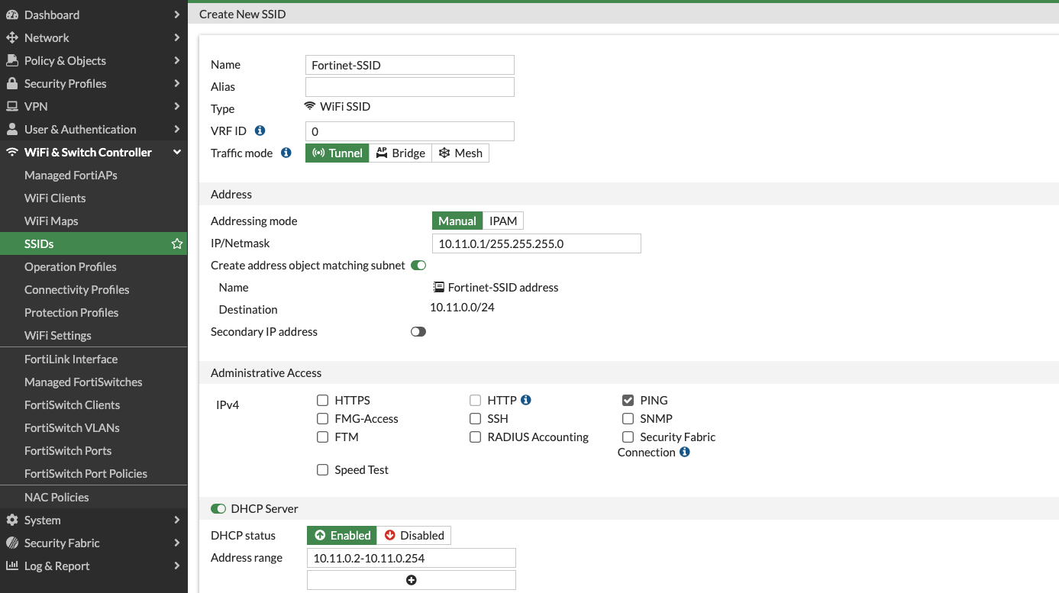The image size is (1059, 593).
Task: Click the System gear icon in sidebar
Action: [11, 520]
